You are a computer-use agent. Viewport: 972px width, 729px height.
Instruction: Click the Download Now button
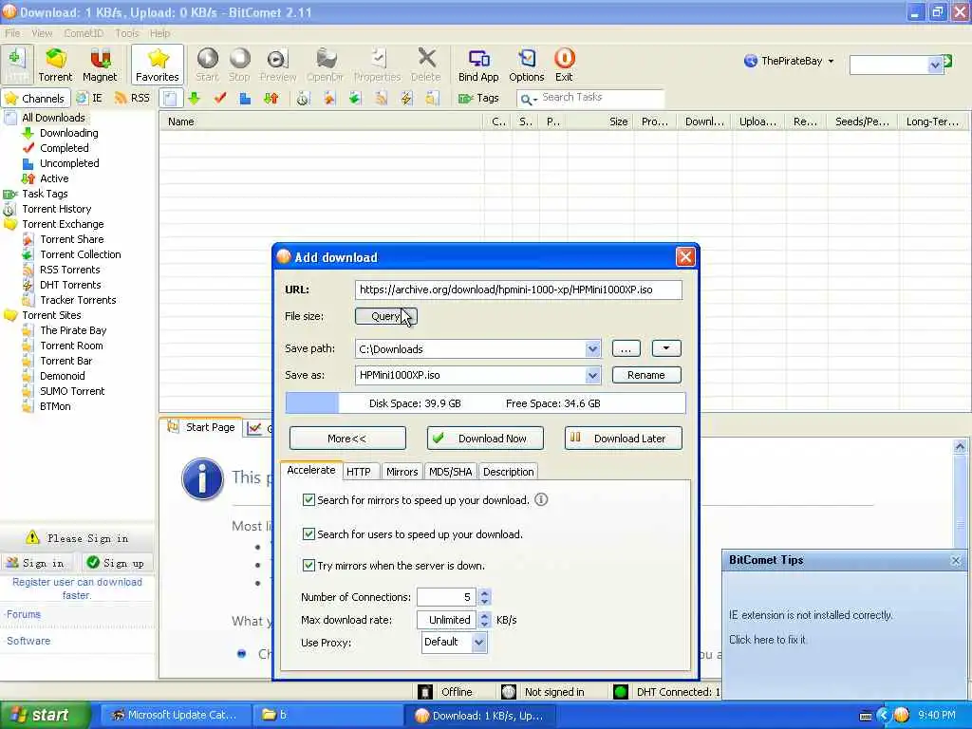(x=485, y=439)
